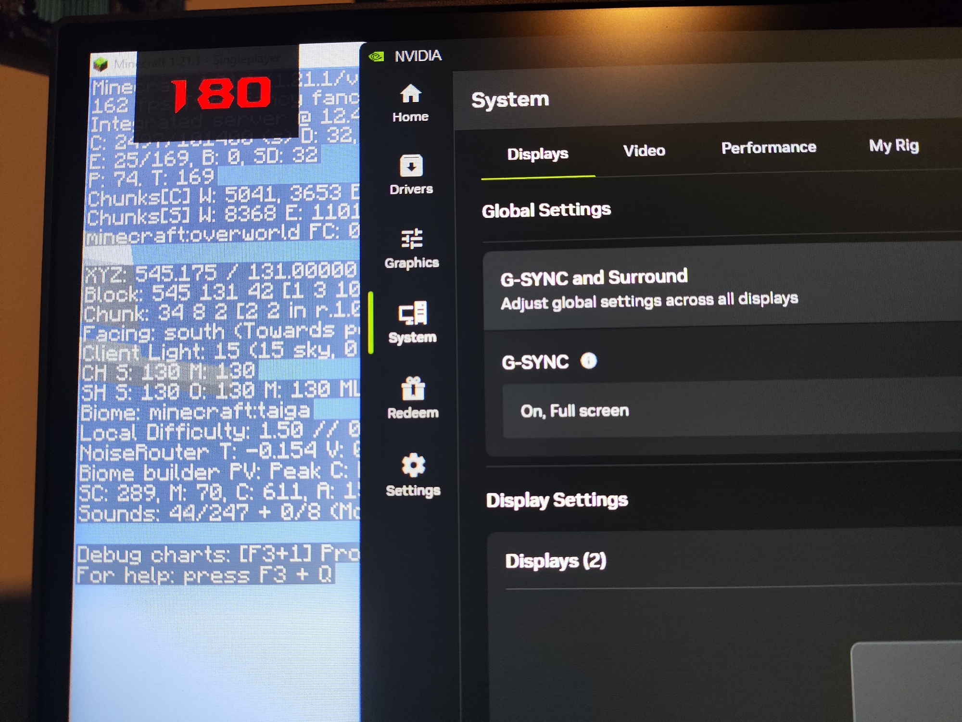This screenshot has width=962, height=722.
Task: Click the Display Settings heading
Action: 557,500
